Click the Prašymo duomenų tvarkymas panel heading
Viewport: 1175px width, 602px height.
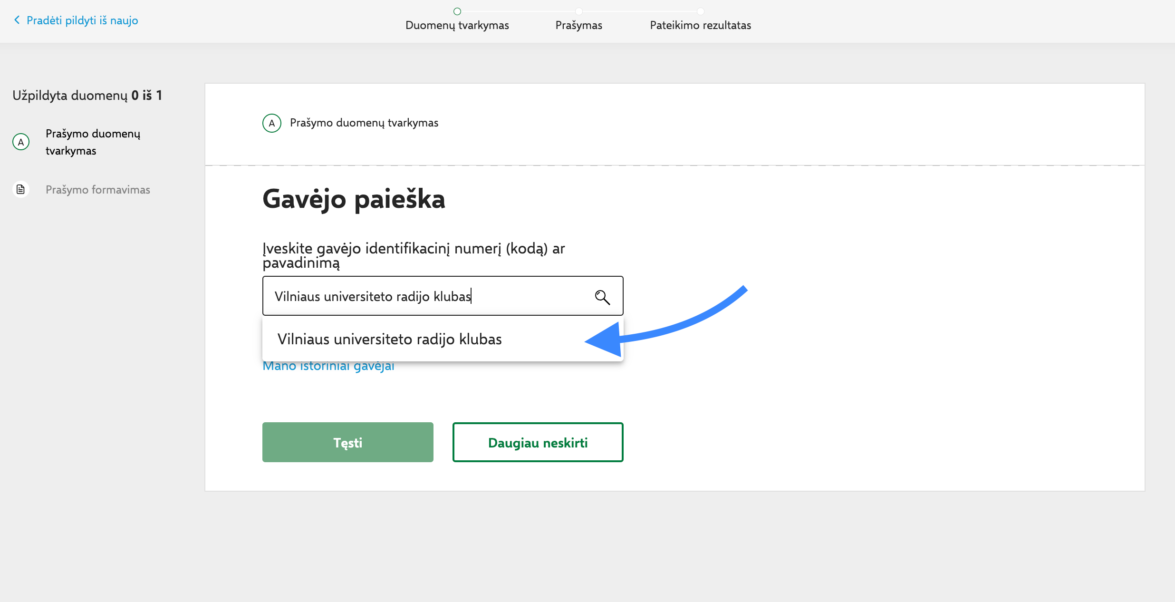[x=364, y=123]
